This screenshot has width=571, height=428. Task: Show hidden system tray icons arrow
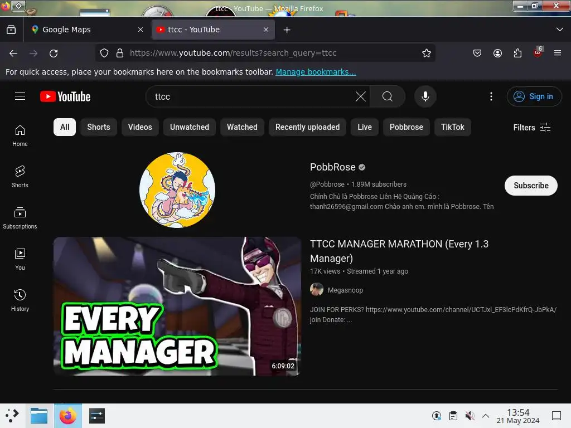point(486,416)
